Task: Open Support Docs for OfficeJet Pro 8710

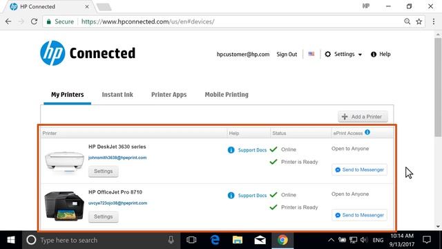Action: [x=252, y=196]
